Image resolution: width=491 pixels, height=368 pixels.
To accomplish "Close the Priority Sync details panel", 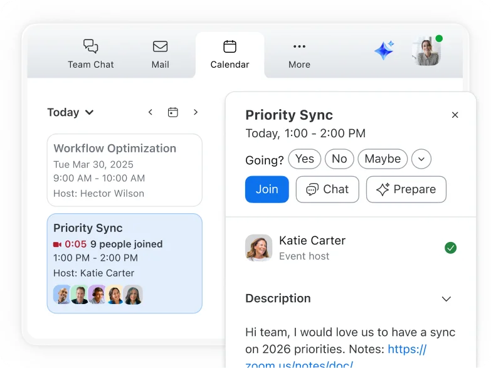I will tap(455, 115).
